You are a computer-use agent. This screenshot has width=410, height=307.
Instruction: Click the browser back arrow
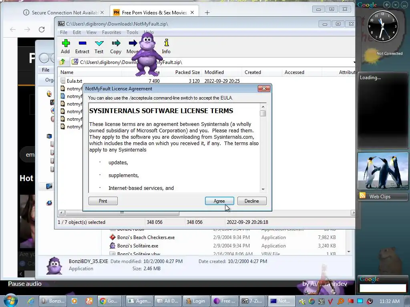(x=12, y=30)
